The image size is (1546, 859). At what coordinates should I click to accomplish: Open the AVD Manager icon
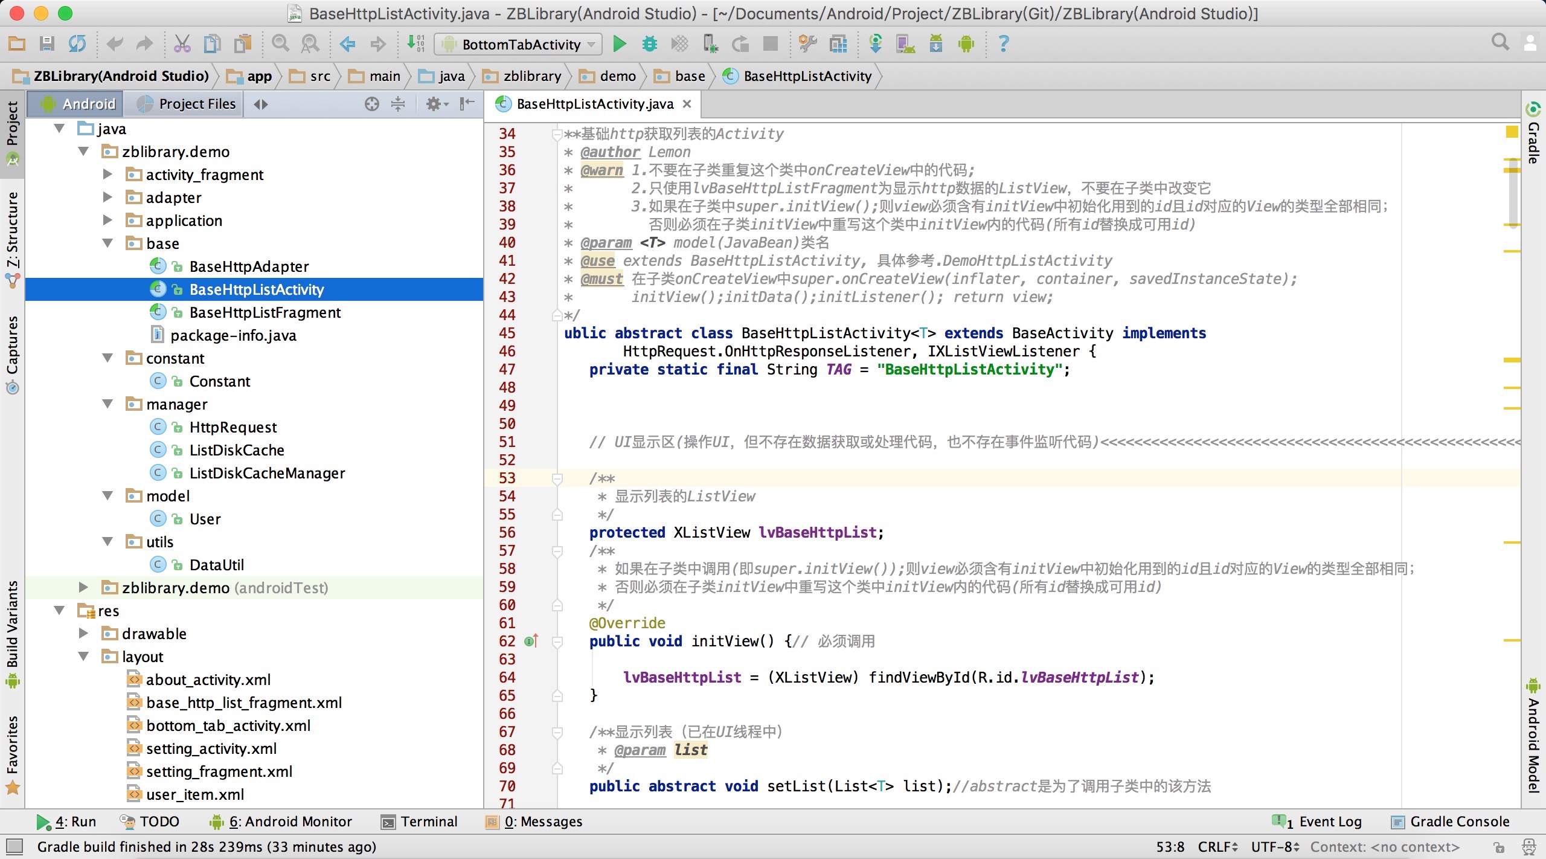pyautogui.click(x=905, y=43)
